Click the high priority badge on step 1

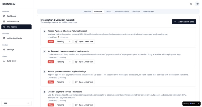tap(51, 41)
